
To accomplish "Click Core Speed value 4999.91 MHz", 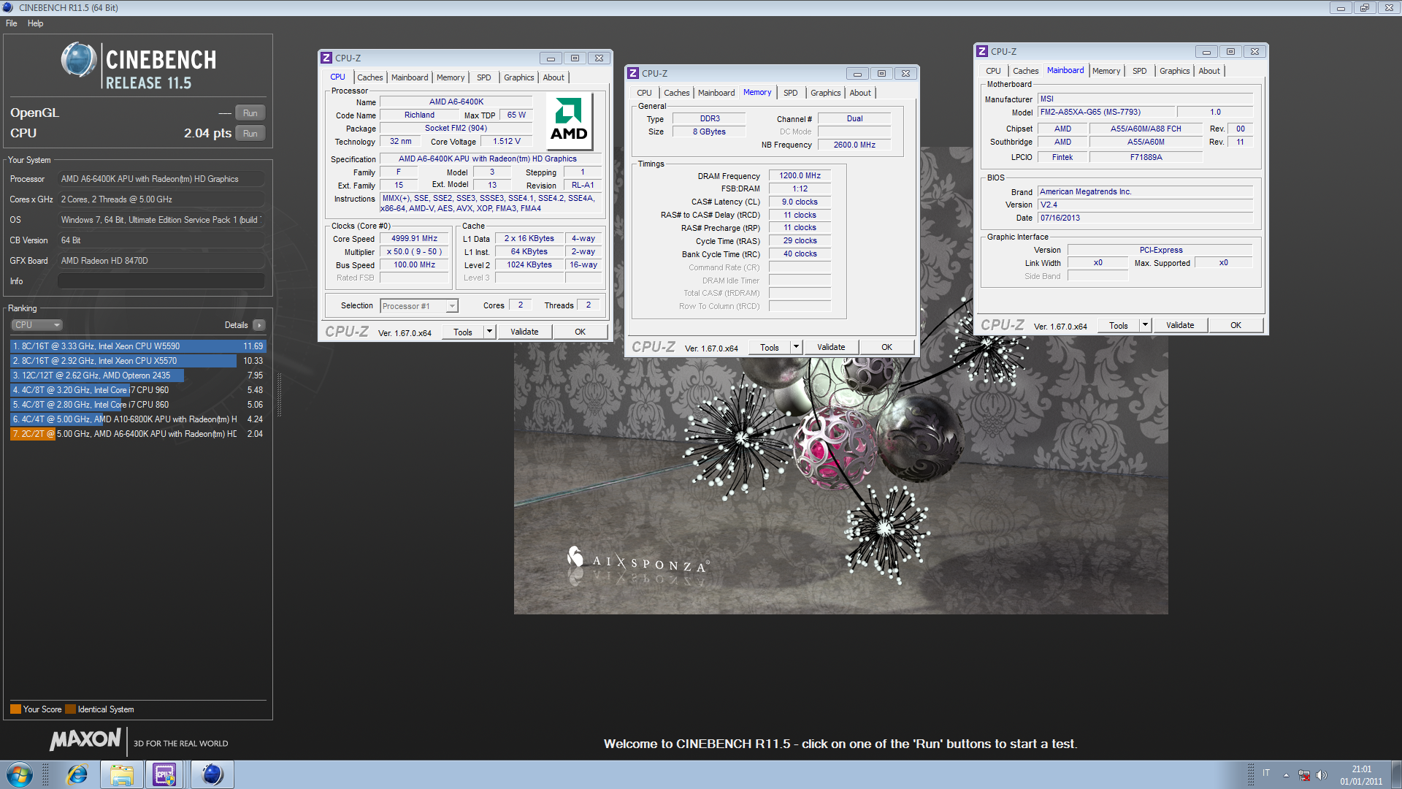I will (414, 239).
